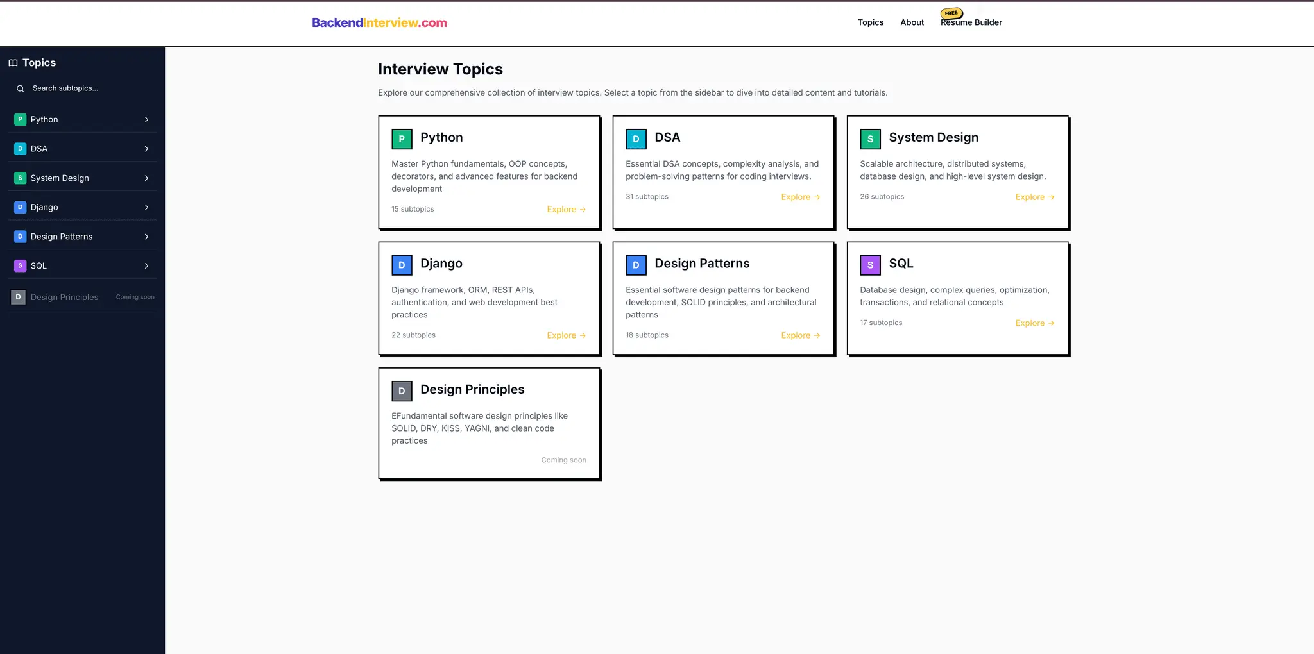Click the green P badge on the Python card
Screen dimensions: 1314x654
click(x=402, y=138)
